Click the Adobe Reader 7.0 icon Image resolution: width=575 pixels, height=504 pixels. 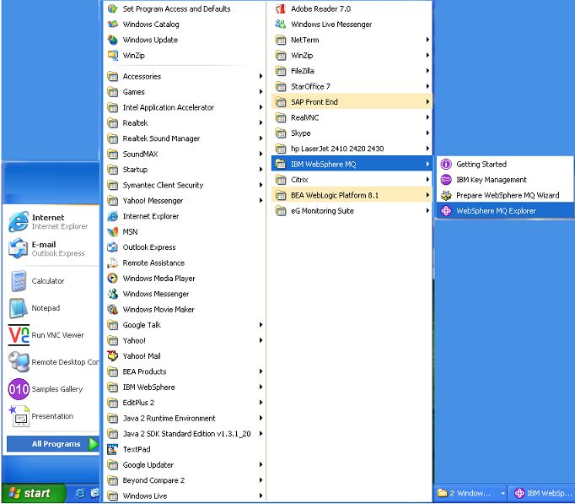281,8
